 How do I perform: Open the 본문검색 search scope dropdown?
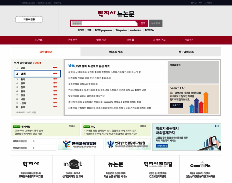point(77,23)
